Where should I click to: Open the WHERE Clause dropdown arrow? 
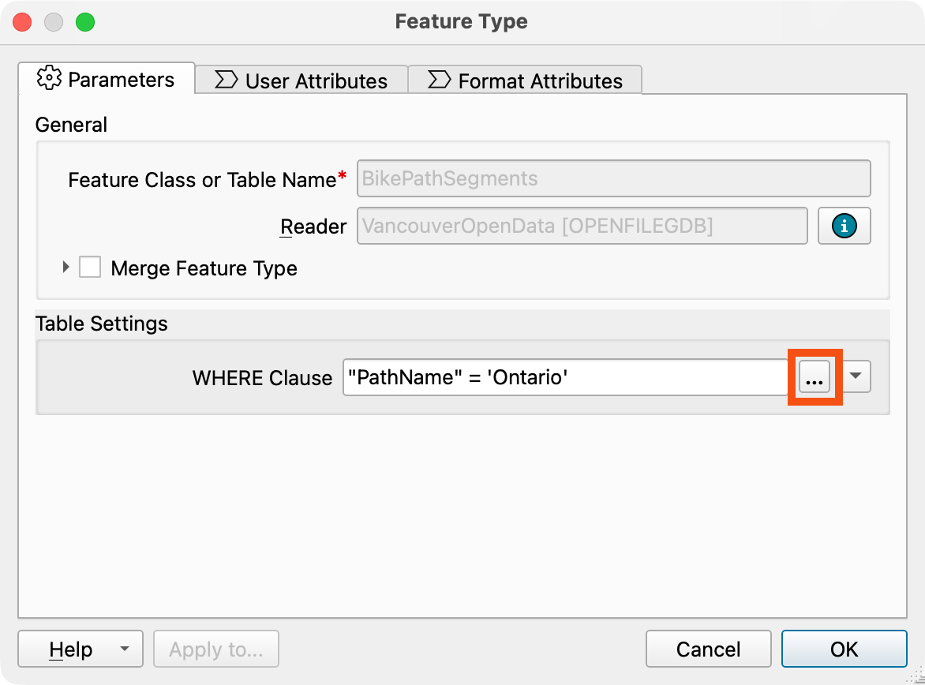[x=856, y=376]
